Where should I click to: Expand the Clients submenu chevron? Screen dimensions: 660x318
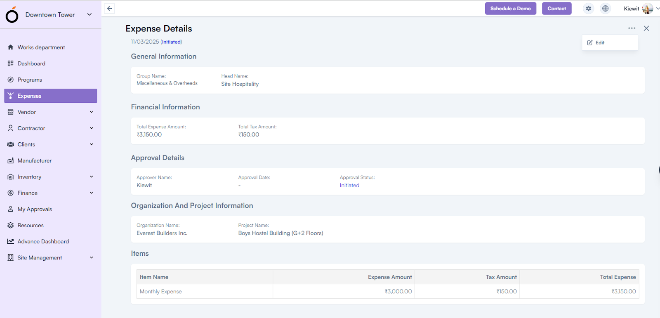click(x=92, y=144)
